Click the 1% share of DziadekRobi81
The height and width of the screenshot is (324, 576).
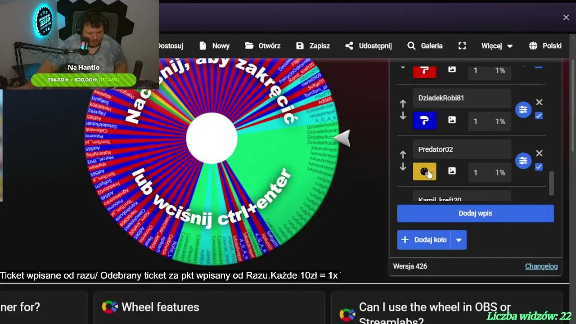click(500, 121)
